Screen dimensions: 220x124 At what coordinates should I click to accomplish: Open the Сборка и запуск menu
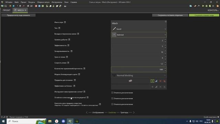(43, 2)
